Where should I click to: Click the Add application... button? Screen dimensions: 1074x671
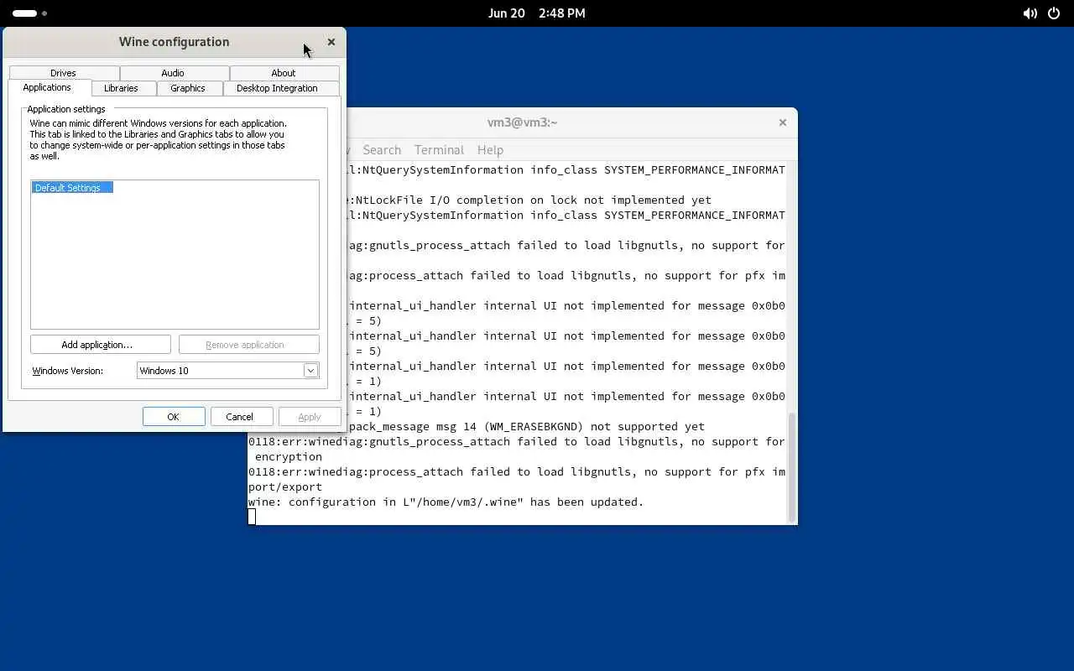[x=100, y=345]
